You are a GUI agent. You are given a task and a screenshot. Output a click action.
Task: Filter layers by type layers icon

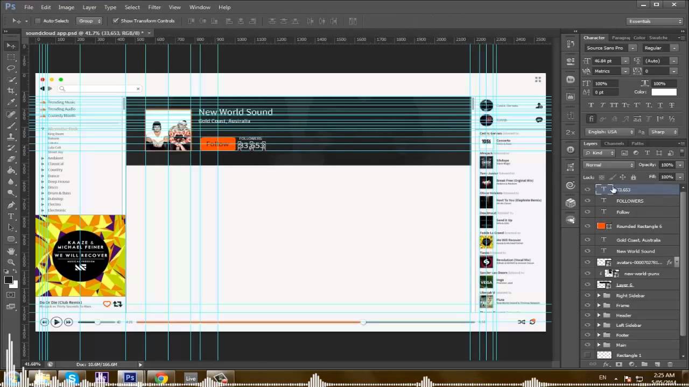tap(648, 153)
